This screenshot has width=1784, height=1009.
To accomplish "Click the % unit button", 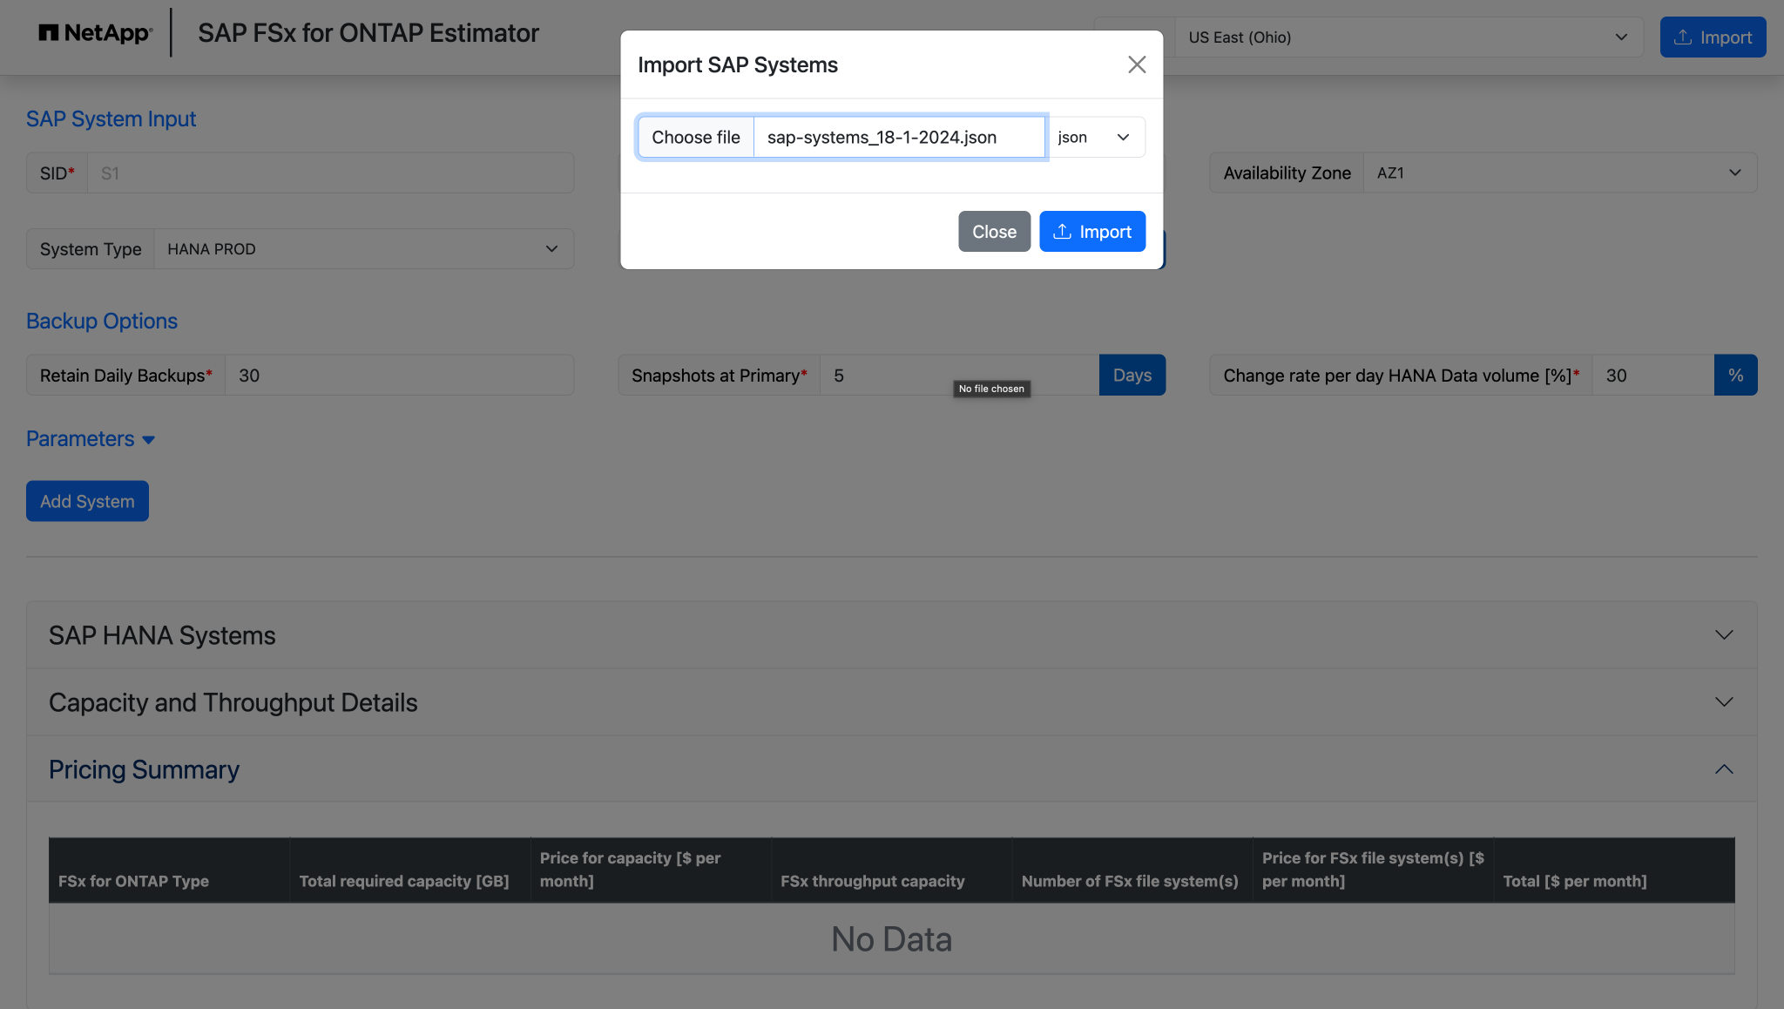I will coord(1735,375).
